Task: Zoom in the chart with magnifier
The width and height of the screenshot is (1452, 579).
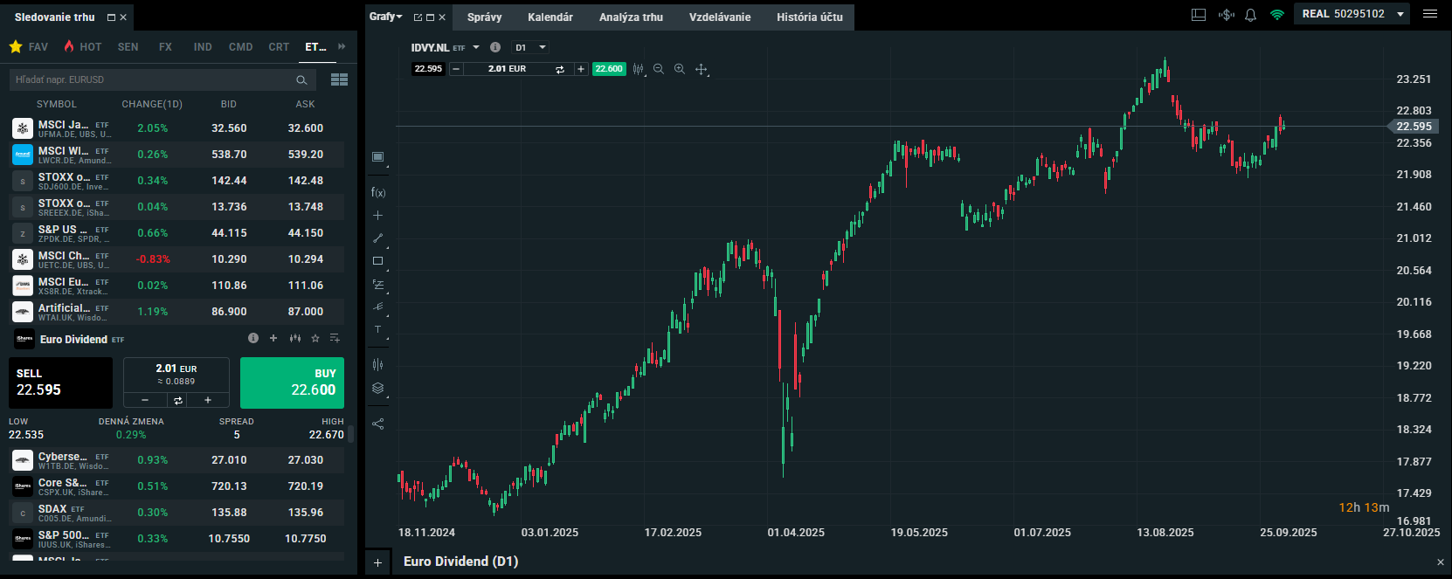Action: click(x=680, y=69)
